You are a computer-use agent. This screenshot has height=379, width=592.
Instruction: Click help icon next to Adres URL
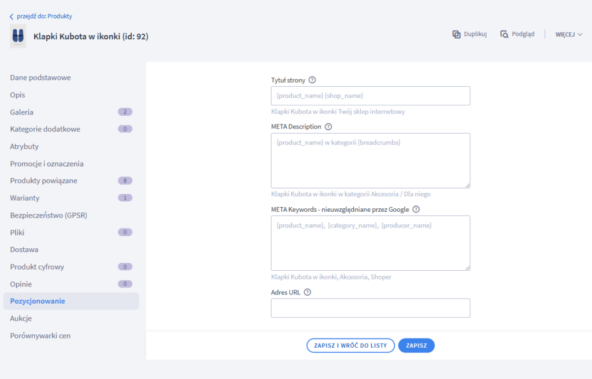pos(308,292)
